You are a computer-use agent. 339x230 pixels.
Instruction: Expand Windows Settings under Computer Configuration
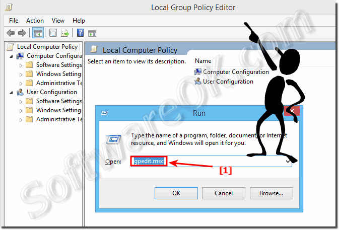click(21, 74)
